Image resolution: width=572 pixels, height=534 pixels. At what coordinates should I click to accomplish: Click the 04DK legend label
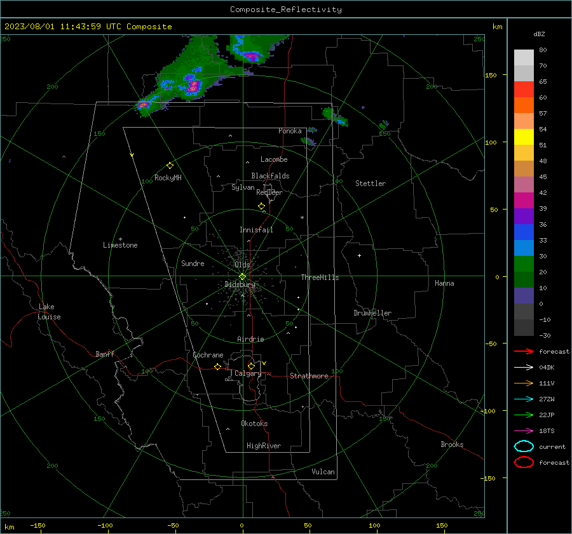coord(547,367)
